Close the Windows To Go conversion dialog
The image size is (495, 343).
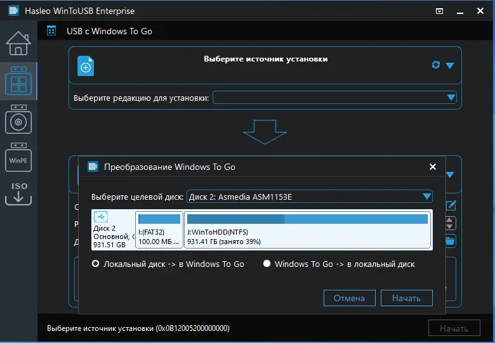[433, 167]
